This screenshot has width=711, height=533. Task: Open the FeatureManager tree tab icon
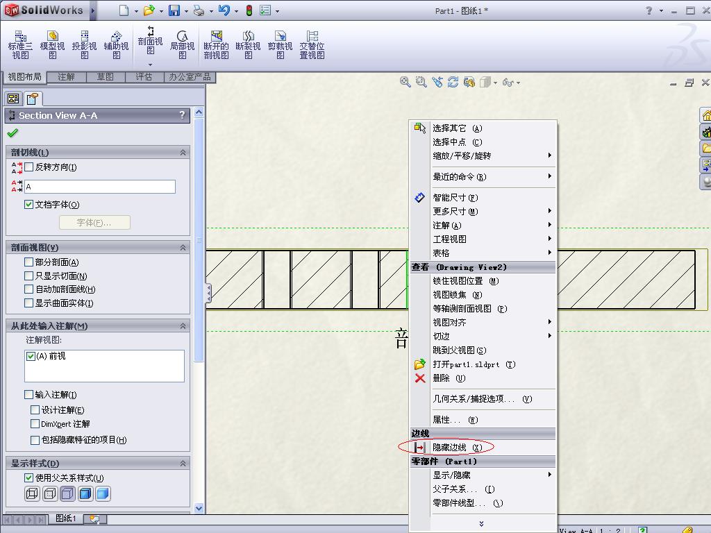click(x=14, y=99)
